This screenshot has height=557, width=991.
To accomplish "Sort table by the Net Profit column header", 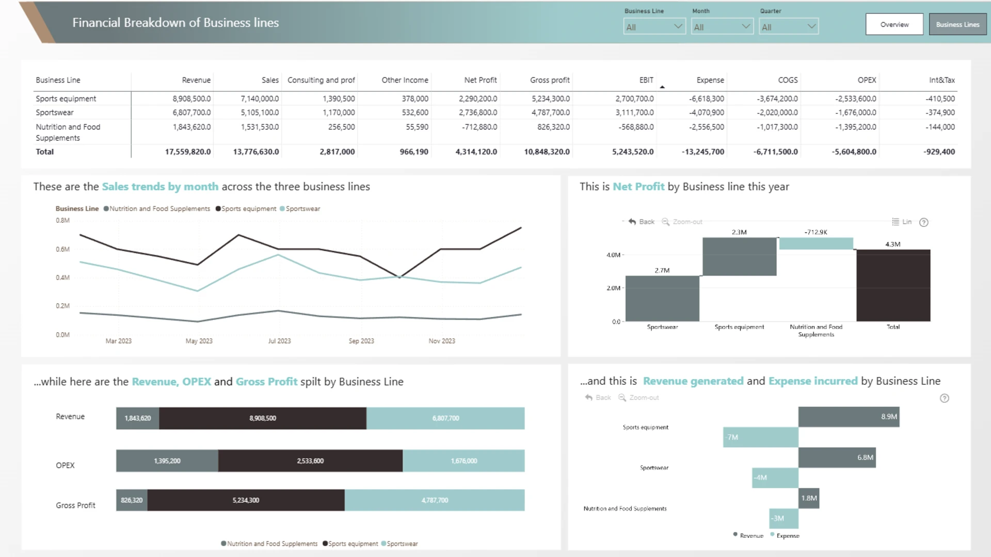I will (x=480, y=80).
